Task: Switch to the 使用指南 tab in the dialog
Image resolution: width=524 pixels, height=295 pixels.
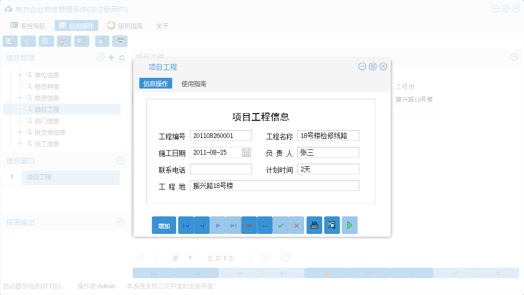Action: coord(194,83)
